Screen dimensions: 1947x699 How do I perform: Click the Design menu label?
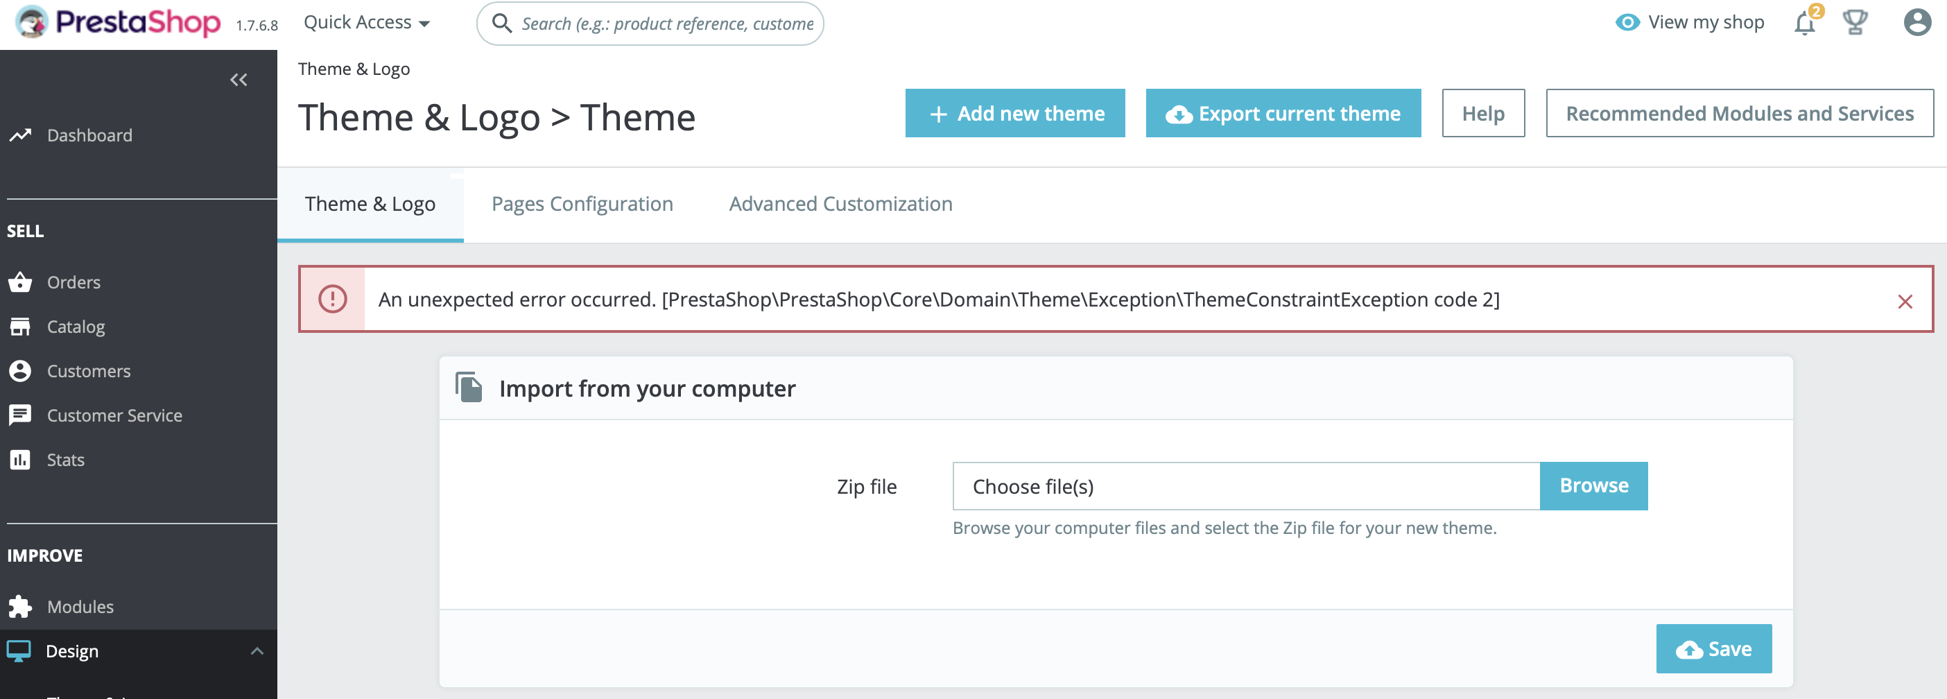[72, 650]
